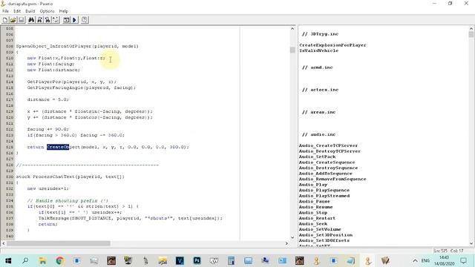Click the function list scrollbar up arrow
The height and width of the screenshot is (267, 475).
point(471,29)
